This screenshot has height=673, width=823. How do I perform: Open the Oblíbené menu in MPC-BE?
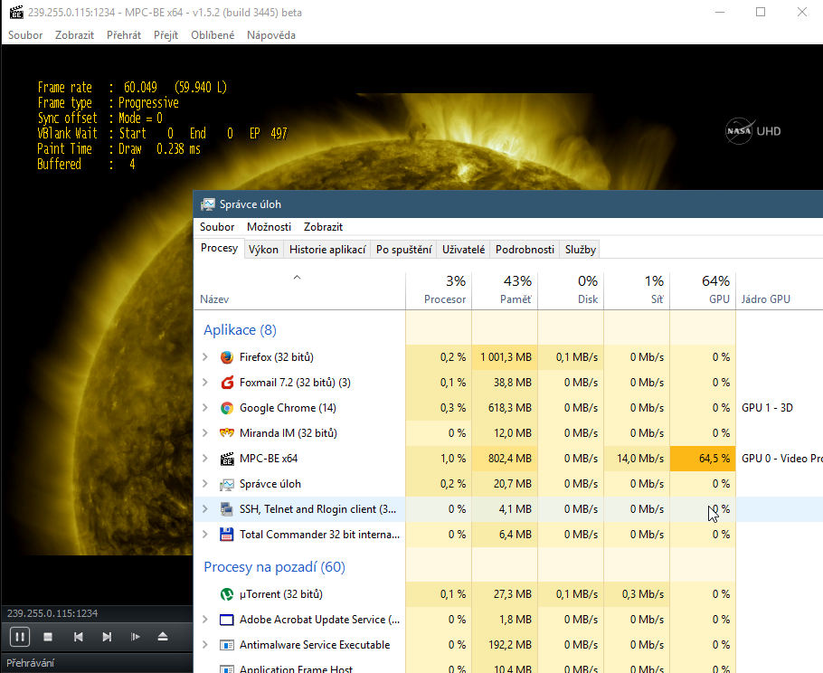click(213, 35)
